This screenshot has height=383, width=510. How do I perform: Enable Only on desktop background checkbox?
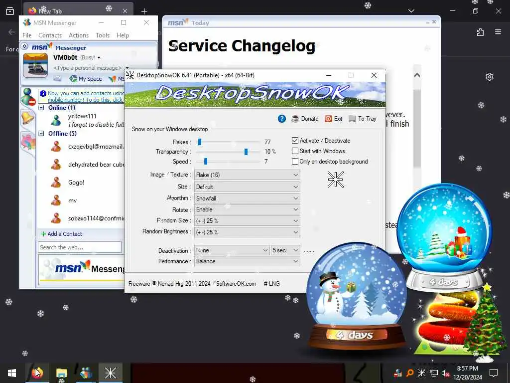295,162
